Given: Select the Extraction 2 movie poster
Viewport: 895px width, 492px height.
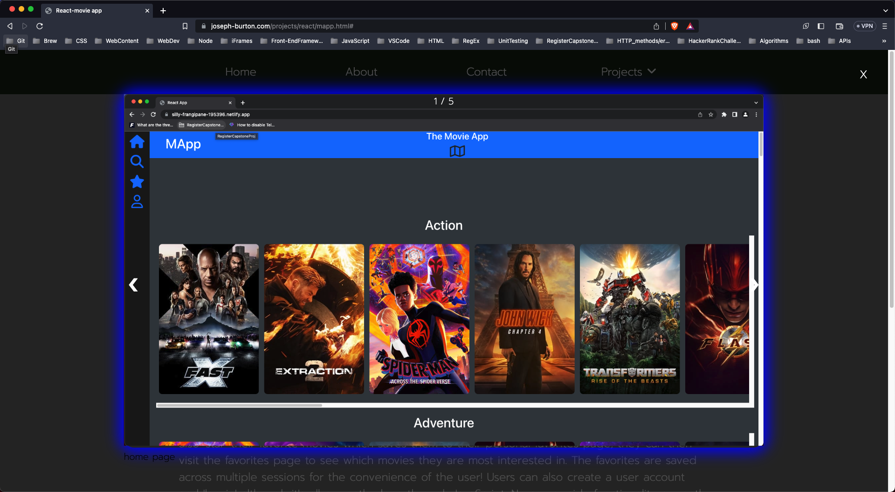Looking at the screenshot, I should 314,319.
